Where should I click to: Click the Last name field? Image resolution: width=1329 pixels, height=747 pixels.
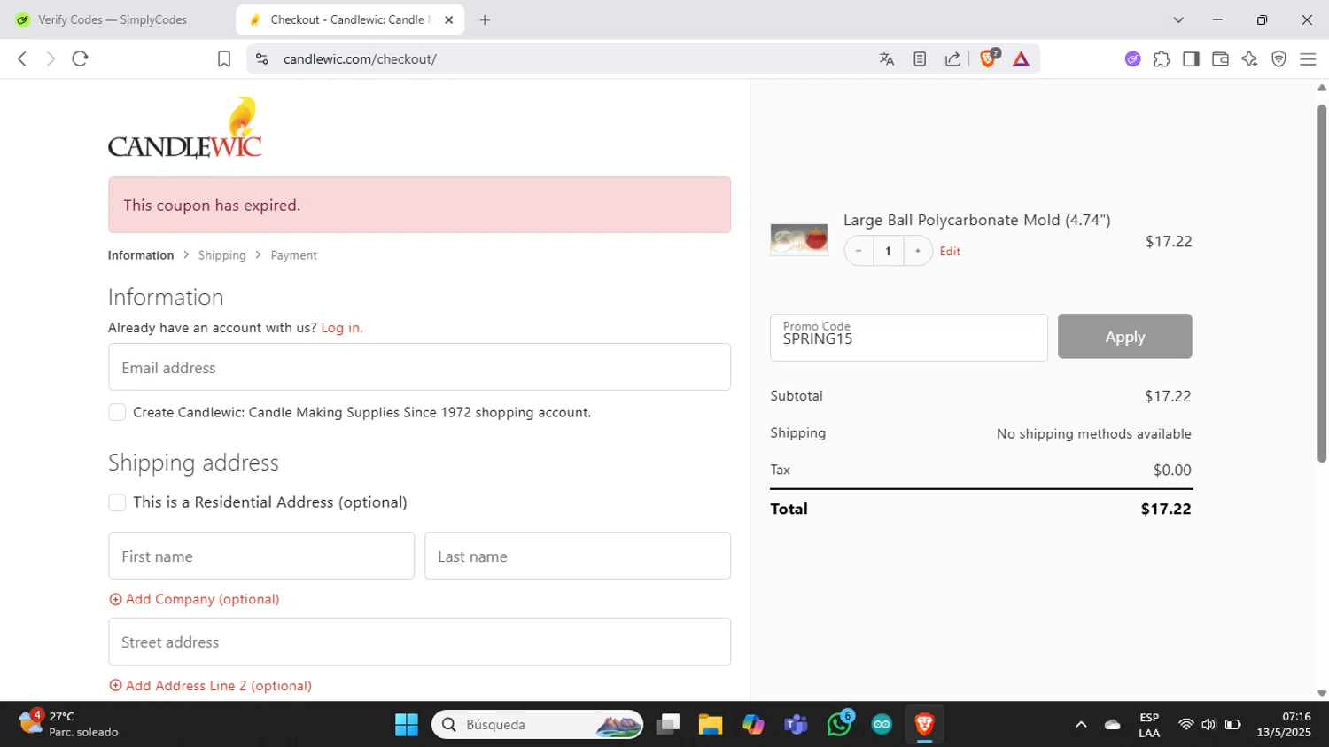pos(578,556)
